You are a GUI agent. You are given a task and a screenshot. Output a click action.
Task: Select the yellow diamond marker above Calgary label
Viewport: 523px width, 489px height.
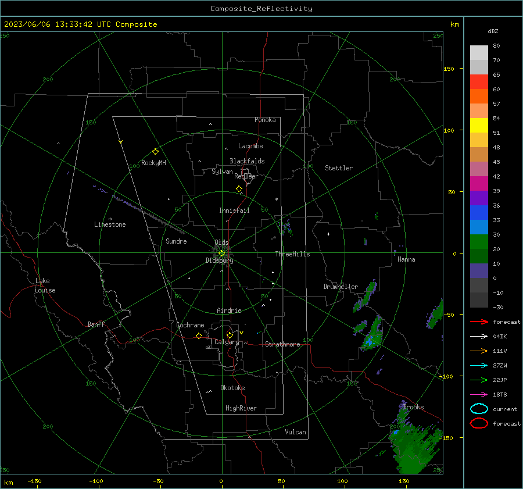tap(230, 335)
